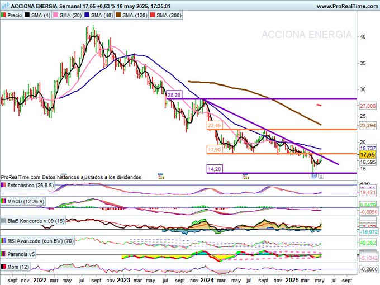Open the info event icon near may 2025

click(x=321, y=176)
